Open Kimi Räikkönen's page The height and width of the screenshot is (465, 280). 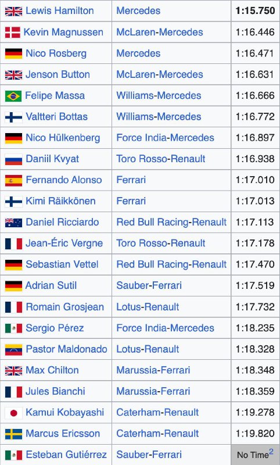tap(61, 201)
